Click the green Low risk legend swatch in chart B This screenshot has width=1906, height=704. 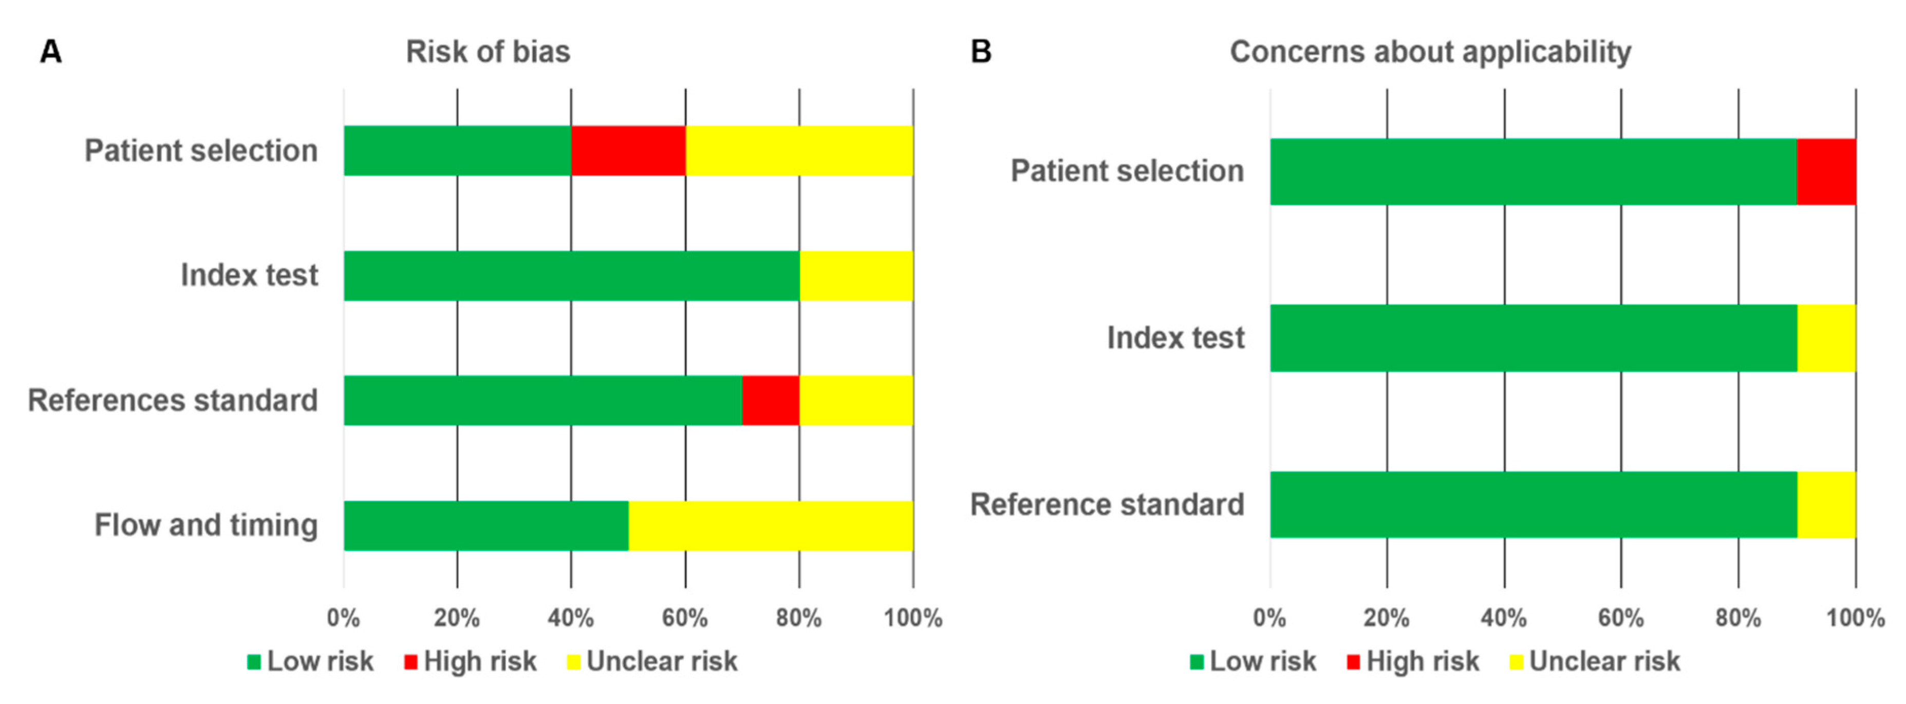tap(1197, 662)
